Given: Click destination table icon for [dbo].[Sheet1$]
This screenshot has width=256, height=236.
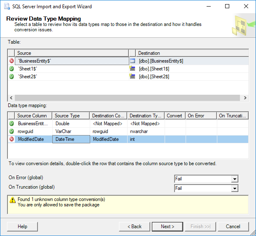Looking at the screenshot, I should 133,69.
